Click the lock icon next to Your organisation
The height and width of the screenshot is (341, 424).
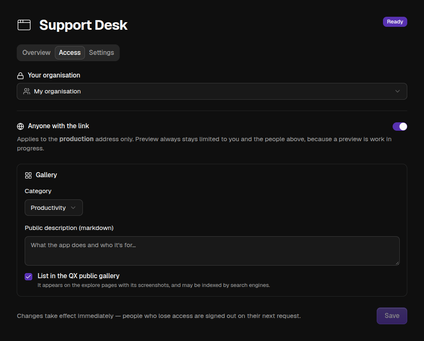20,76
